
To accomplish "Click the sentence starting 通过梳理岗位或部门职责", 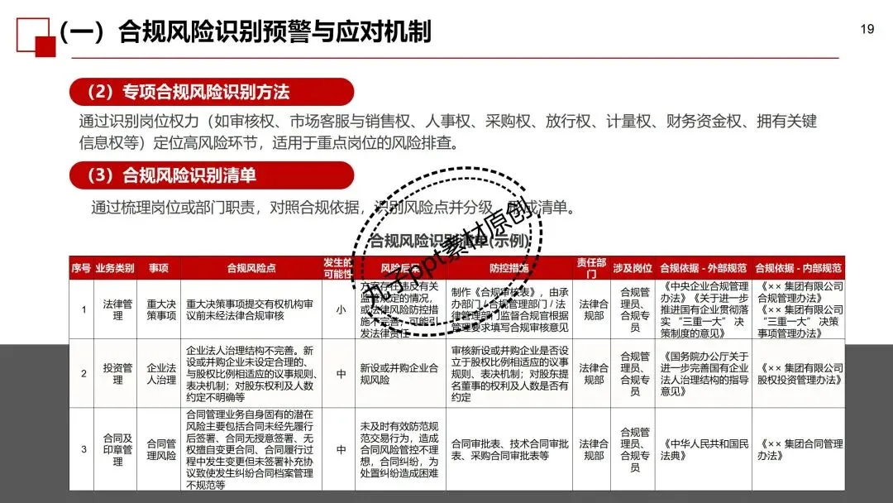I will click(x=333, y=208).
